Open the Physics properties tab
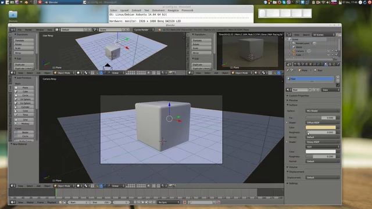The width and height of the screenshot is (372, 209). pyautogui.click(x=338, y=64)
